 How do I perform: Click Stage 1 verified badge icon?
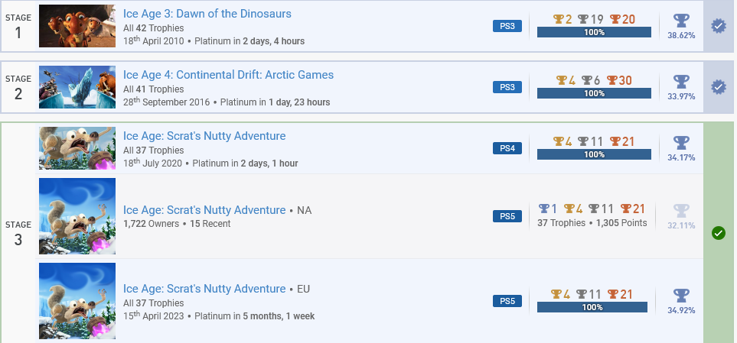point(718,26)
